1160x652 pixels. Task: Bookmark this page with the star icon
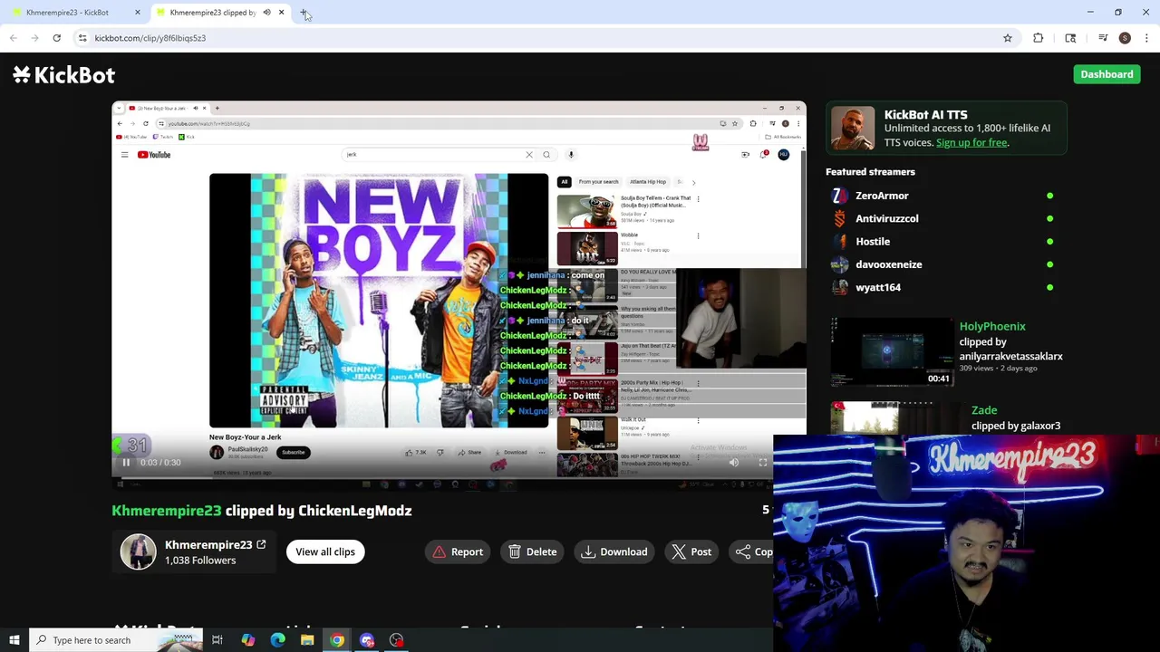click(x=1007, y=38)
